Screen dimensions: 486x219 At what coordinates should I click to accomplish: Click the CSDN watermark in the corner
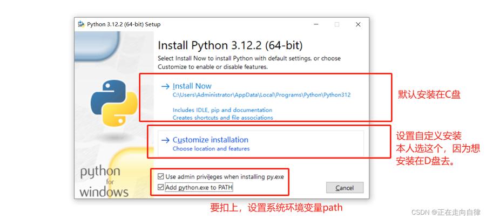[446, 212]
